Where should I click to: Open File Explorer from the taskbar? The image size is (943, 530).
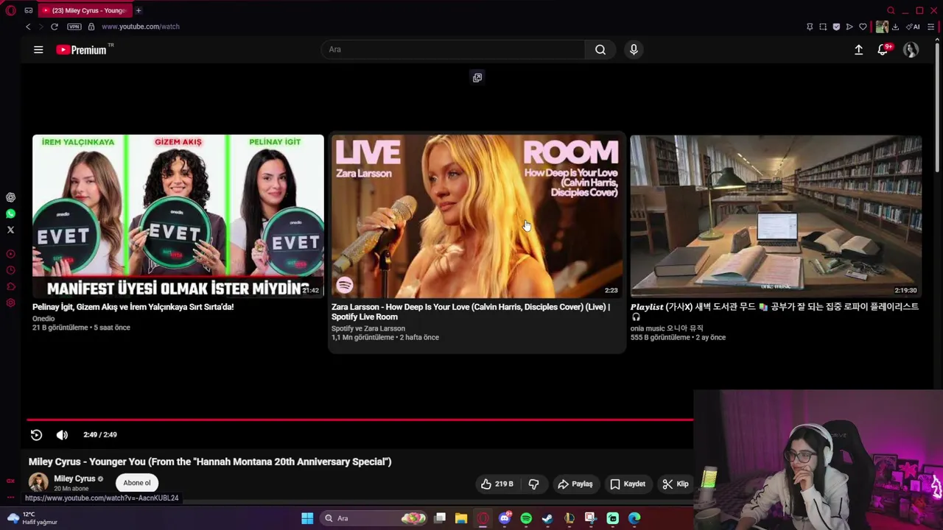click(461, 518)
